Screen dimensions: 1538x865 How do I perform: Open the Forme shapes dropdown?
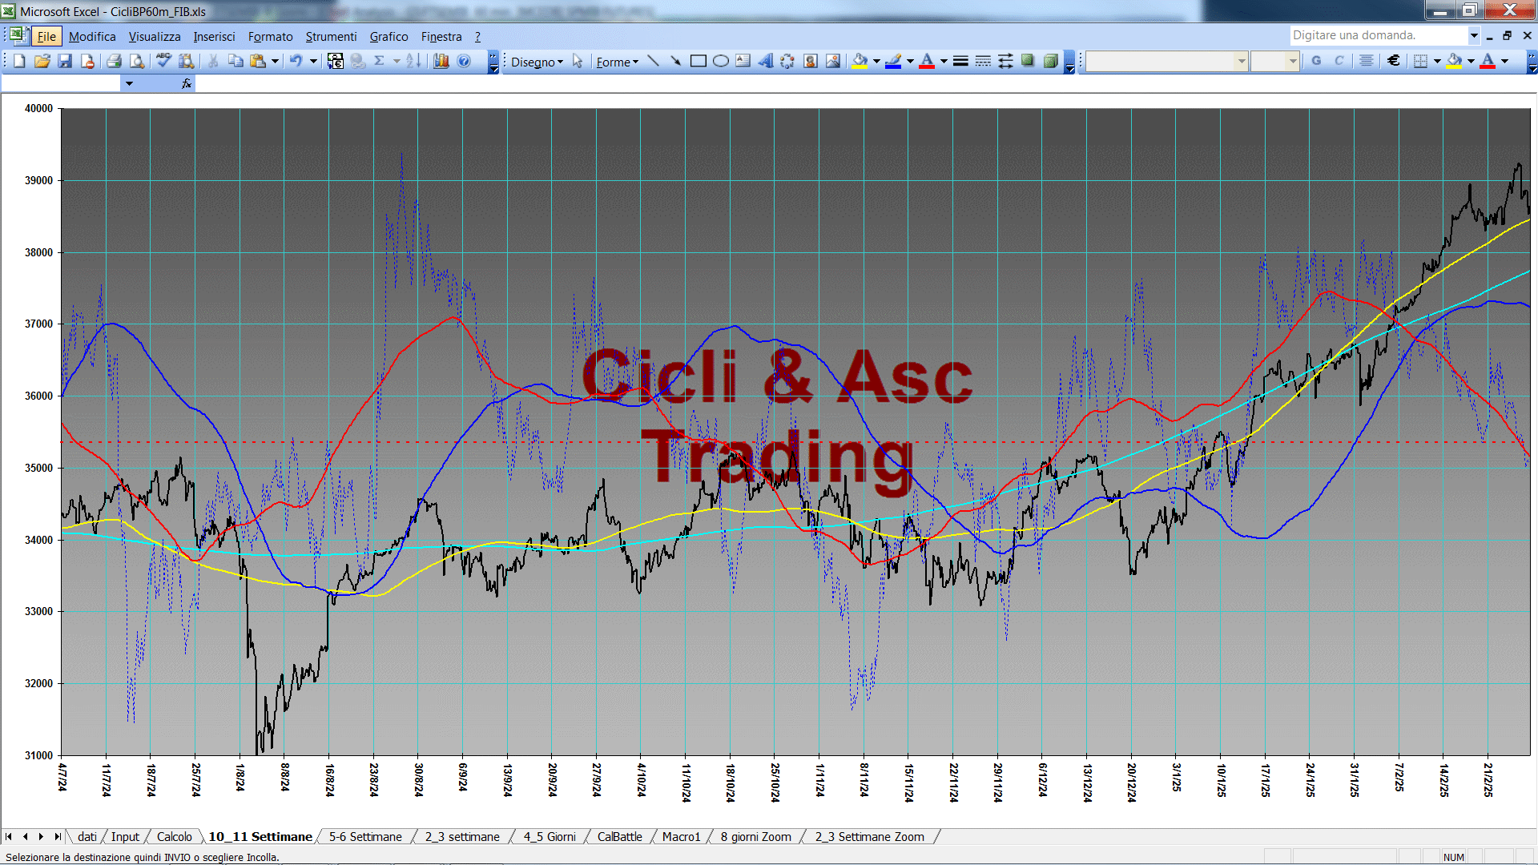click(618, 62)
